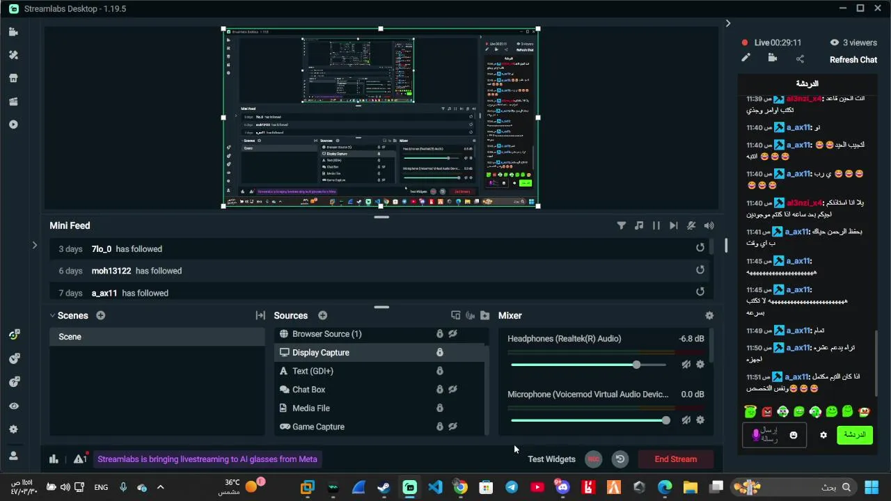Open Mixer advanced audio settings gear

709,315
